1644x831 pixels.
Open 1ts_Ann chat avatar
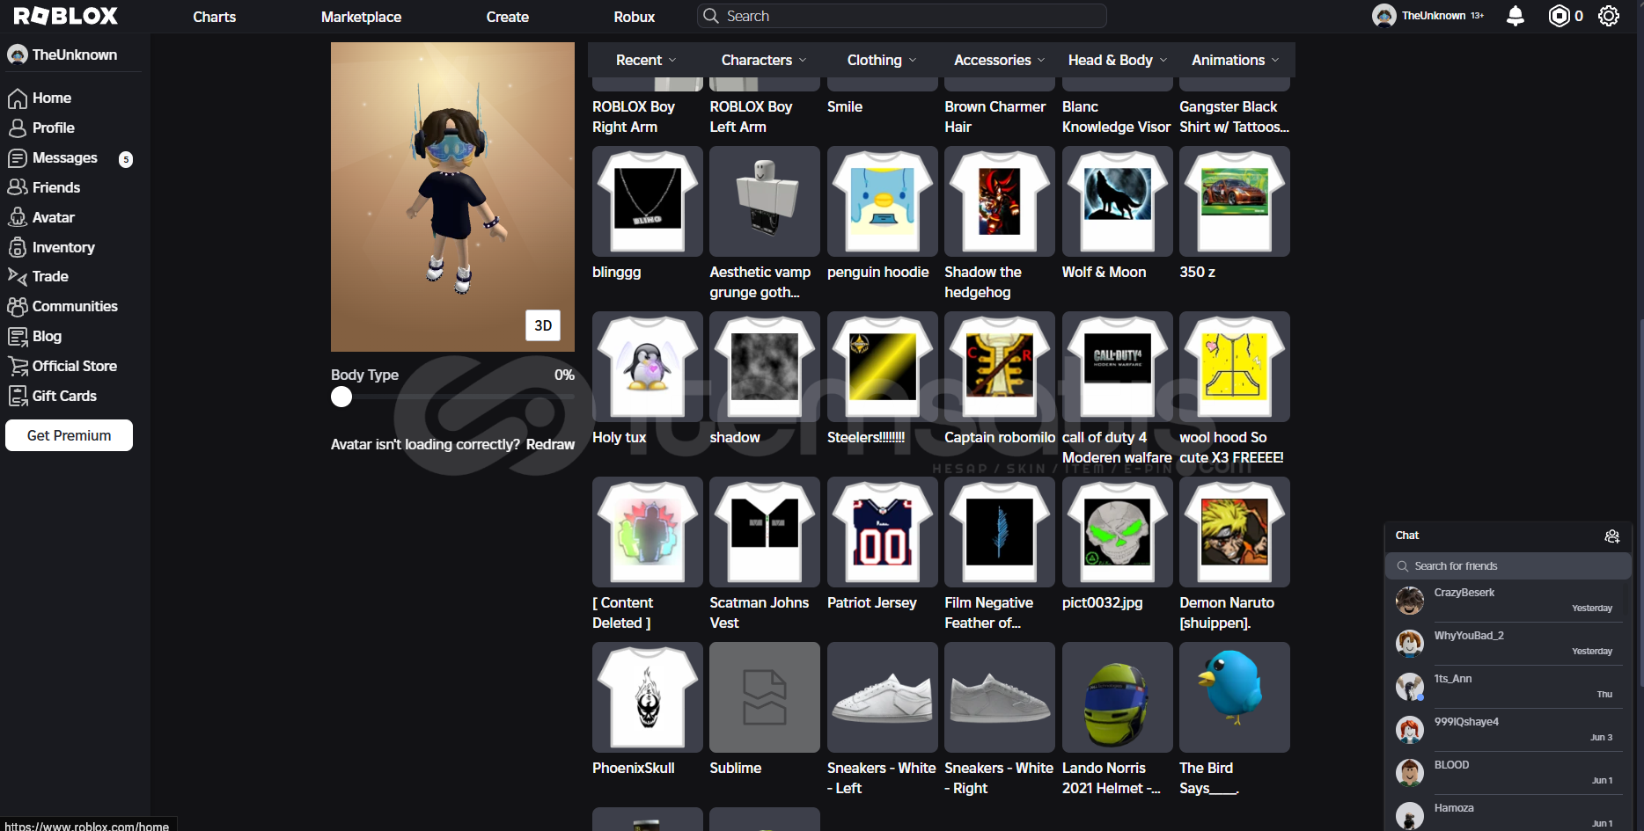[x=1410, y=687]
